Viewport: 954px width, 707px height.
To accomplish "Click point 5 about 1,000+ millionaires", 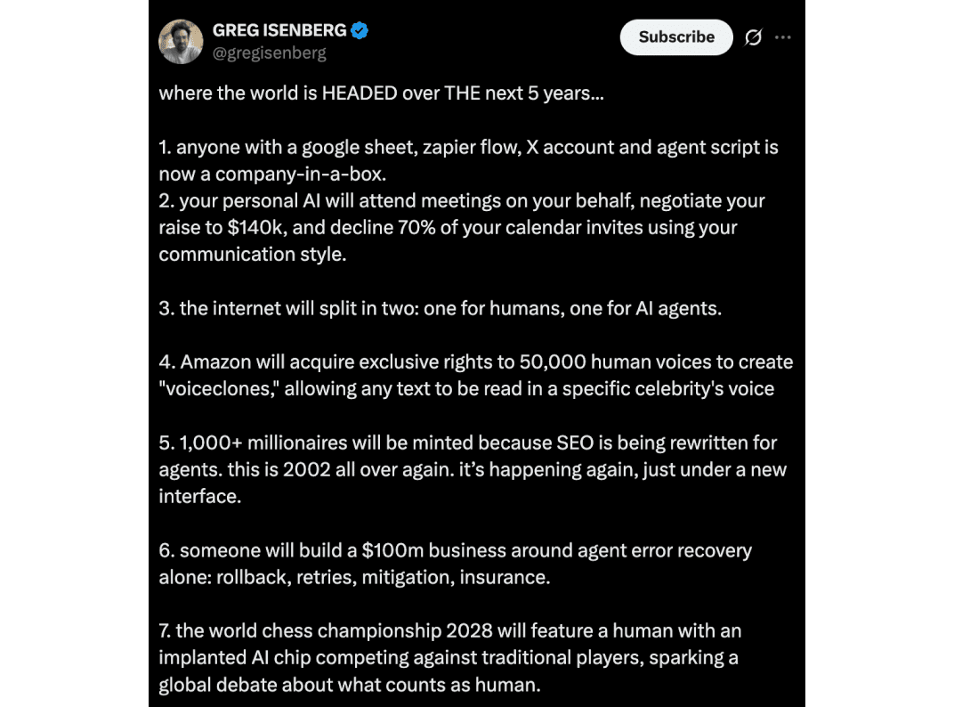I will [x=473, y=469].
